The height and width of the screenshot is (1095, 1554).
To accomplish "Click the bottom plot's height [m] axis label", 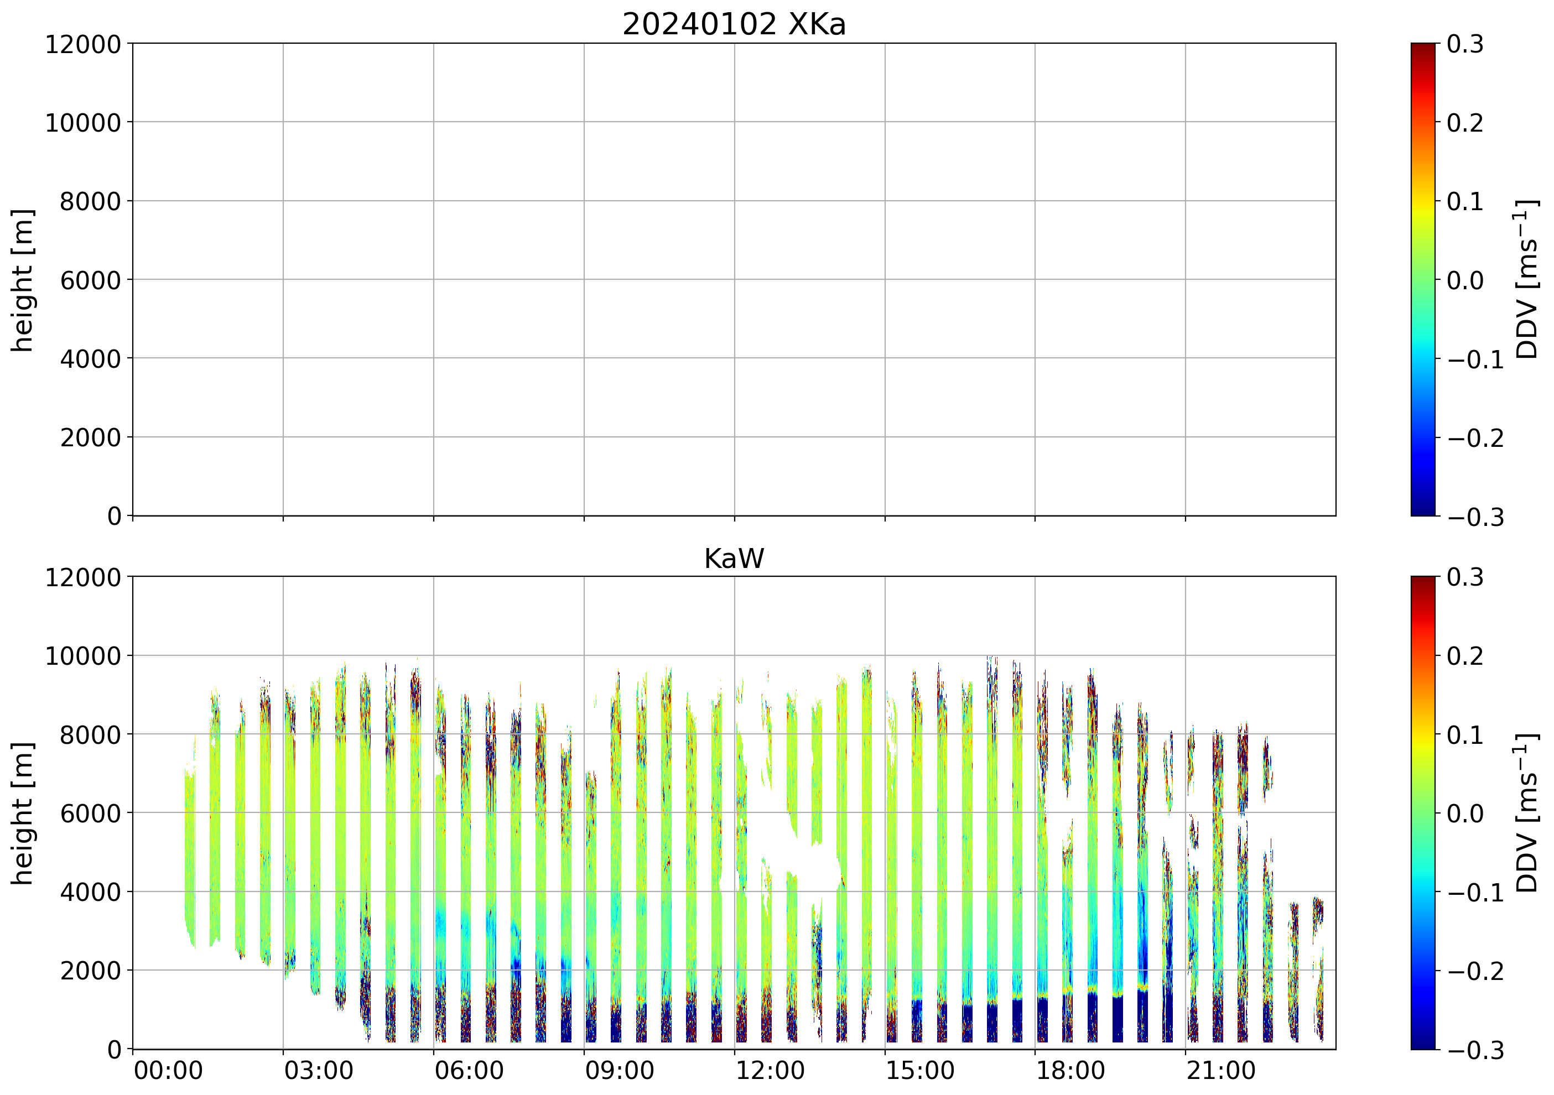I will [22, 813].
